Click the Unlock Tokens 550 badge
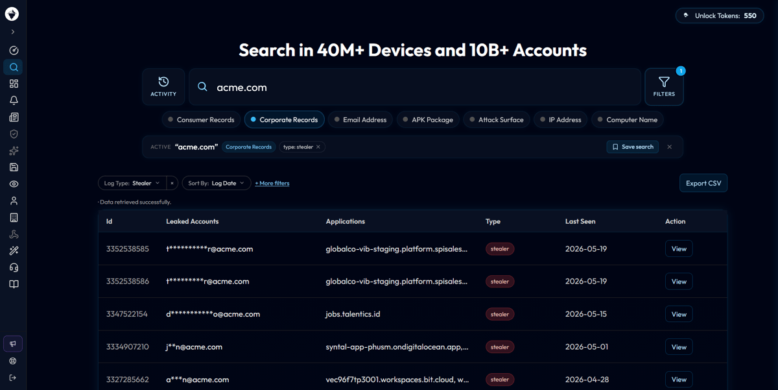Screen dimensions: 778x390 [x=720, y=16]
